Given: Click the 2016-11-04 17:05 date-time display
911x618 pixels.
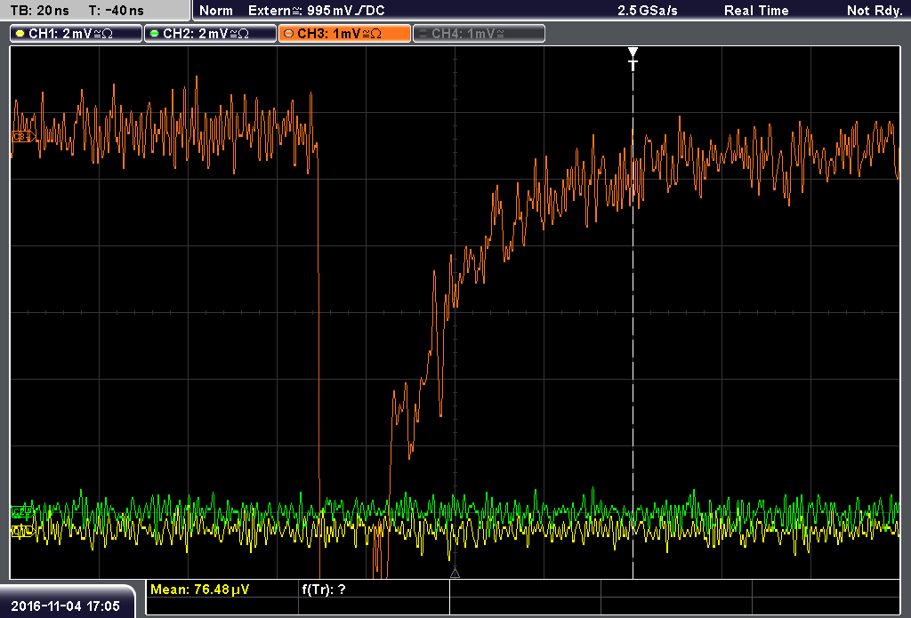Looking at the screenshot, I should tap(65, 606).
